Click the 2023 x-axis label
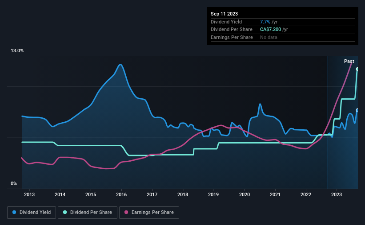 [337, 194]
